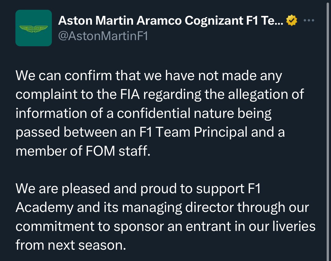
Task: Click the 'F1 Team Principal' text
Action: 194,132
